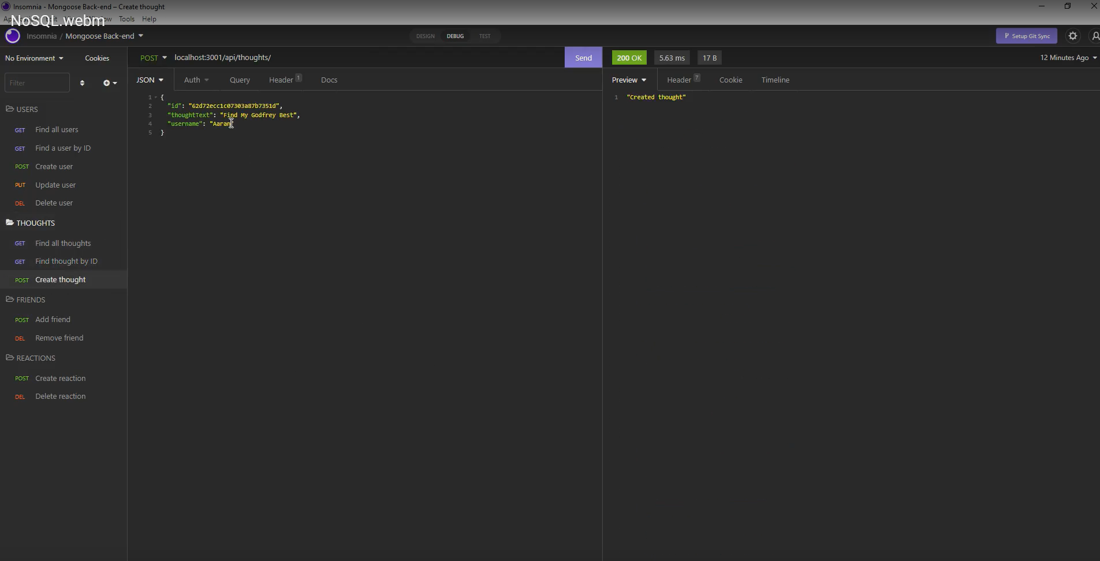Click the 200 OK status badge
This screenshot has width=1100, height=561.
click(629, 58)
